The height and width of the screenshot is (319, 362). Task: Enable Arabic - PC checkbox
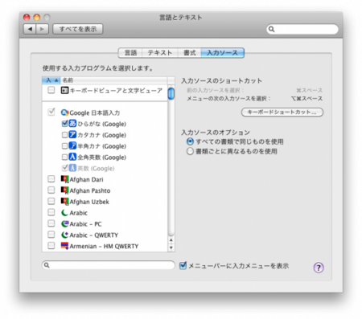pyautogui.click(x=51, y=223)
